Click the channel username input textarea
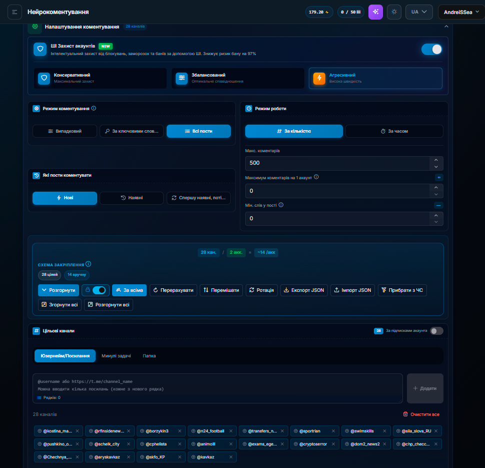The image size is (485, 468). pos(218,388)
